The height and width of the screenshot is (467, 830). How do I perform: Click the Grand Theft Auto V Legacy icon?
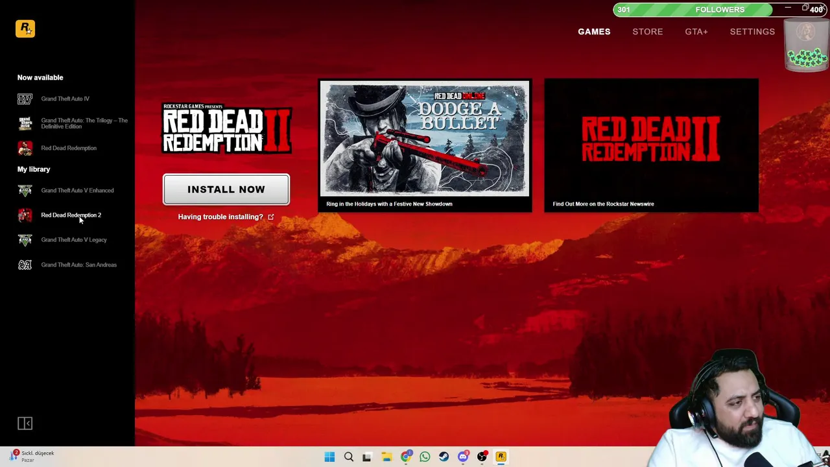(25, 240)
